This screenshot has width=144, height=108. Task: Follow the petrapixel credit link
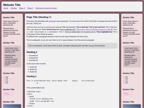click(x=52, y=21)
